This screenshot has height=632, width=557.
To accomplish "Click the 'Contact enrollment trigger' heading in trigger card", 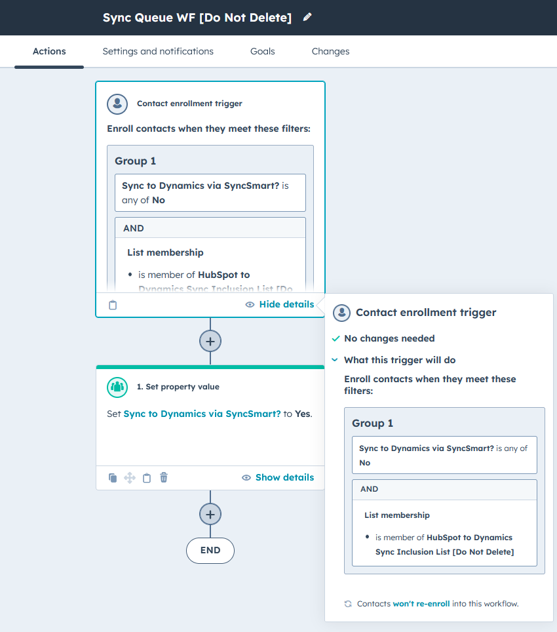I will [x=189, y=104].
